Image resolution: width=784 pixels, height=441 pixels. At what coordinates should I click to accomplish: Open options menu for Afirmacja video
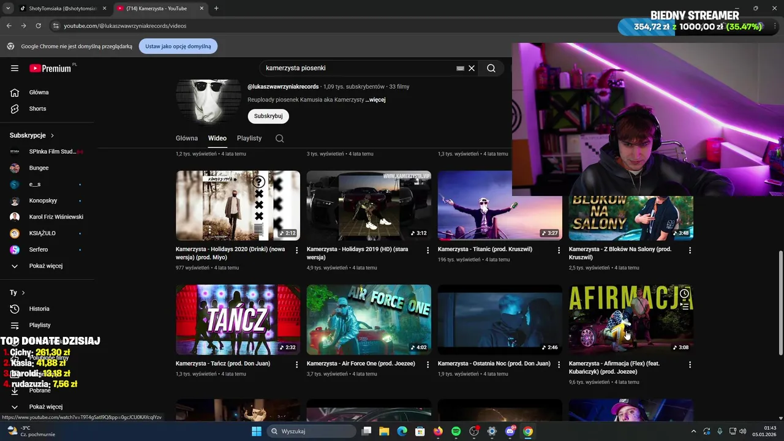click(x=690, y=364)
